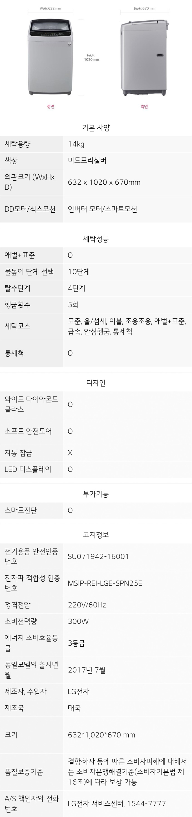Click the Width 632 mm dimension label

(50, 8)
